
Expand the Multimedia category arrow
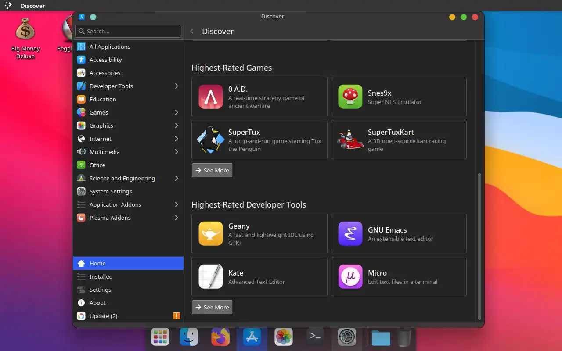point(177,152)
